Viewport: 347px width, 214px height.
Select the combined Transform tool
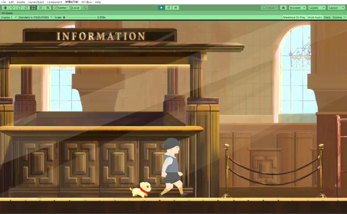coord(41,7)
